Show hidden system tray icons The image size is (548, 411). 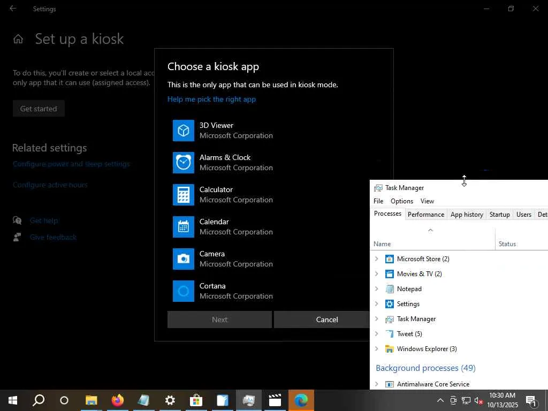440,400
